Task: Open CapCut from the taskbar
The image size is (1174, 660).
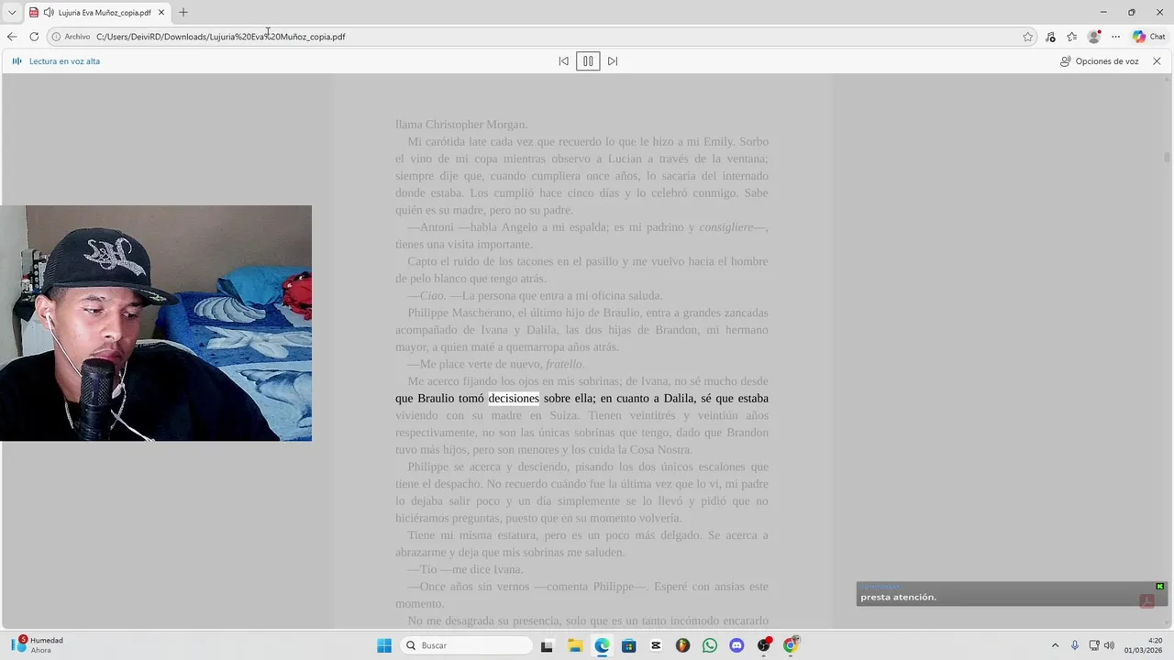Action: pos(656,645)
